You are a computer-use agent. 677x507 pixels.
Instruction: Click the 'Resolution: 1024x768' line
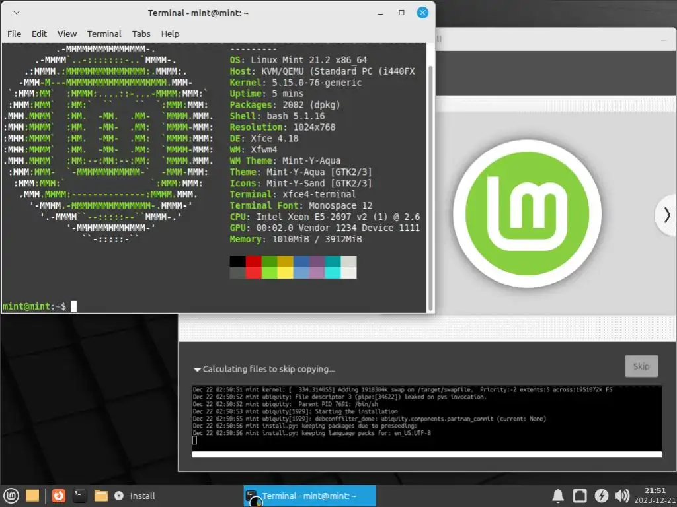282,127
